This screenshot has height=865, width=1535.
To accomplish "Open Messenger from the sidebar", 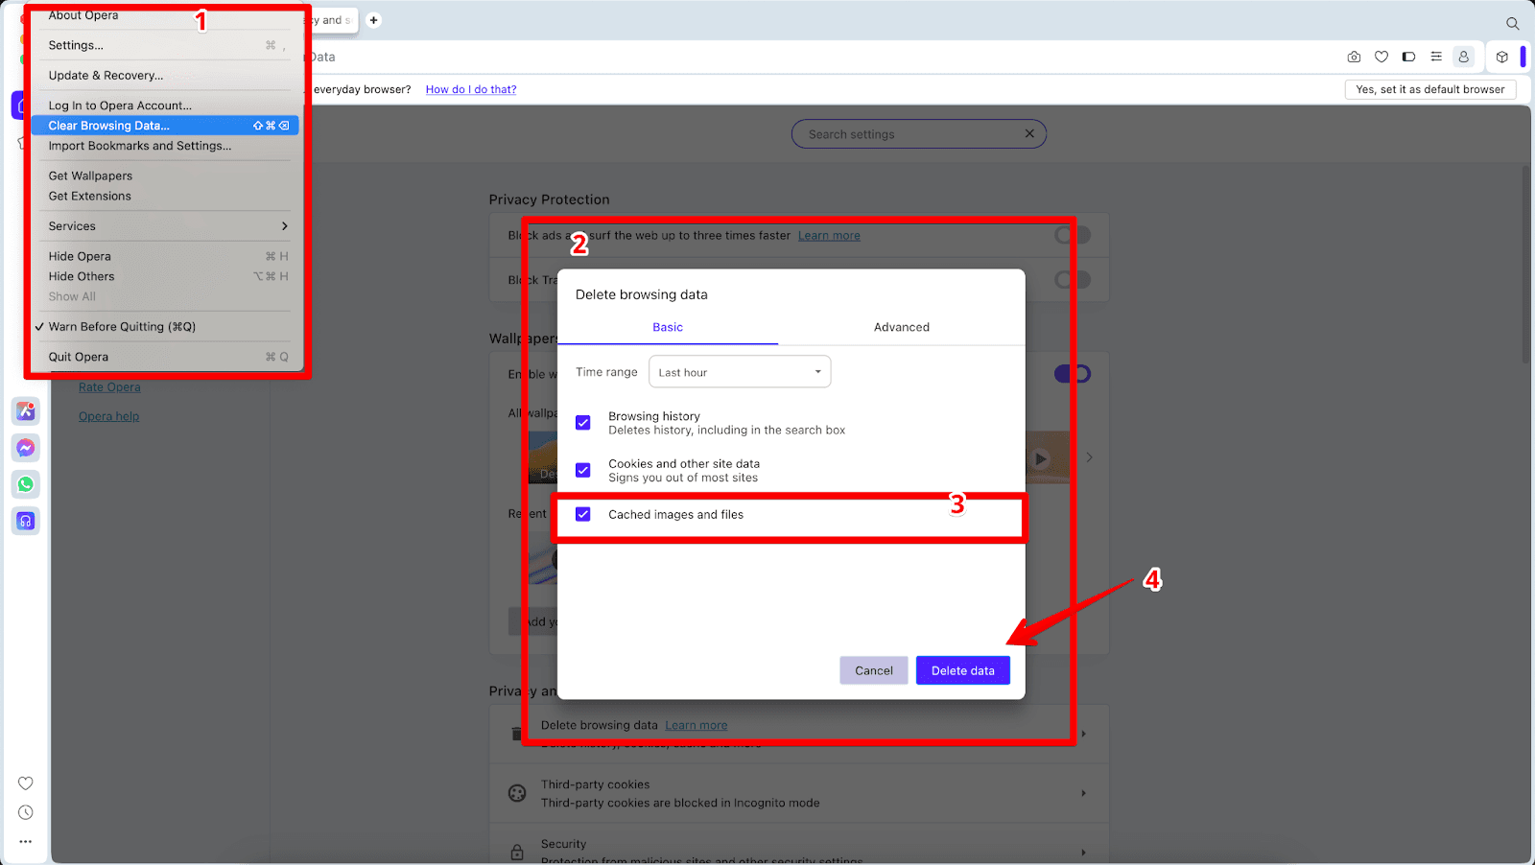I will pos(26,448).
